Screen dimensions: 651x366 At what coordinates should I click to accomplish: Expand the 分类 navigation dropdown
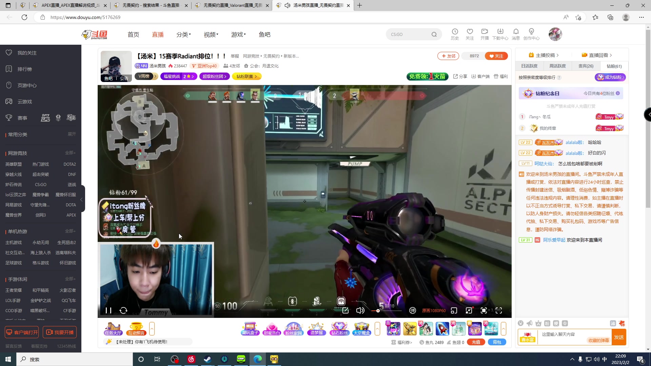(183, 35)
